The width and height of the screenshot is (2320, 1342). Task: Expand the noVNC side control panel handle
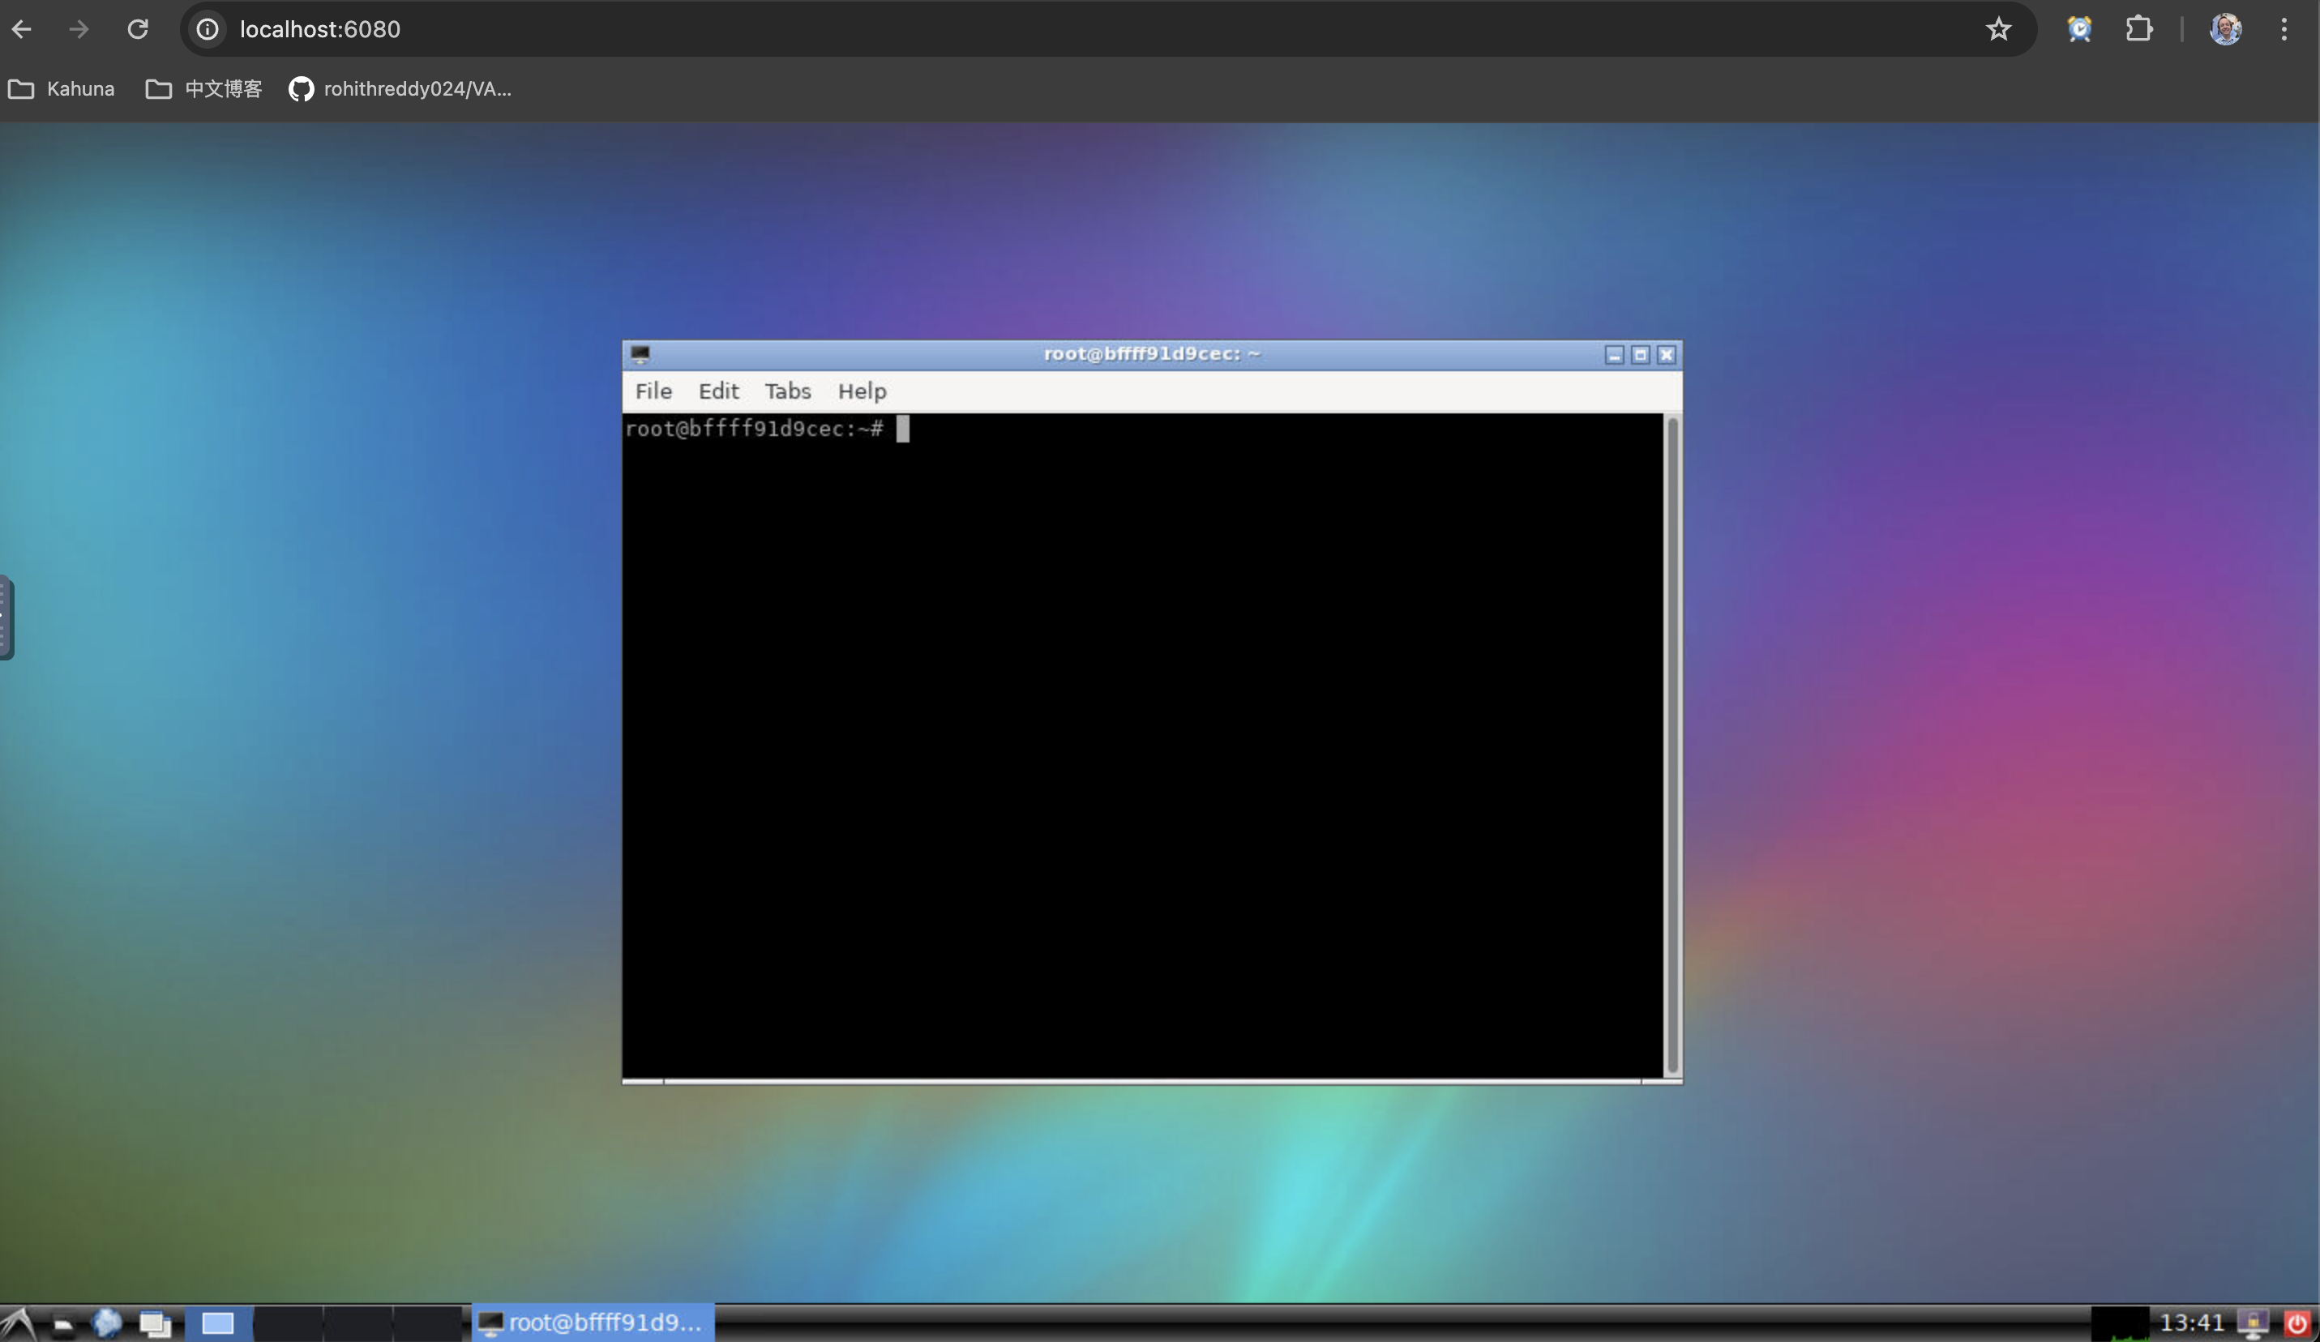(6, 617)
